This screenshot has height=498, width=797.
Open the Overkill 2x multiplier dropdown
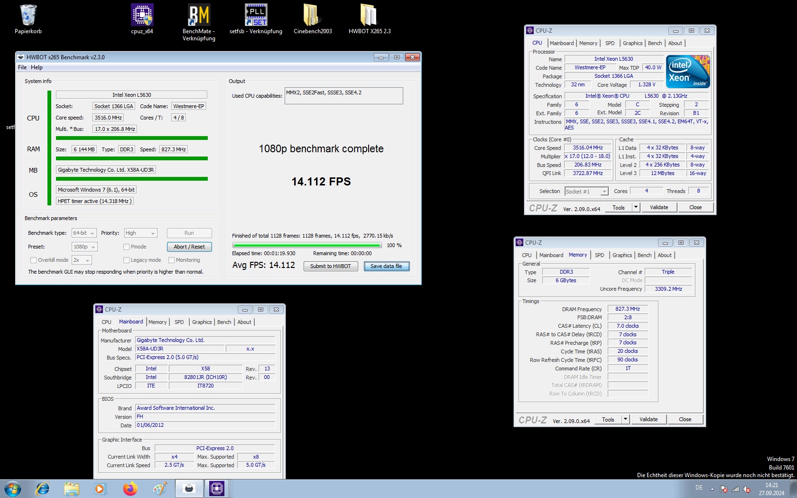pyautogui.click(x=82, y=260)
